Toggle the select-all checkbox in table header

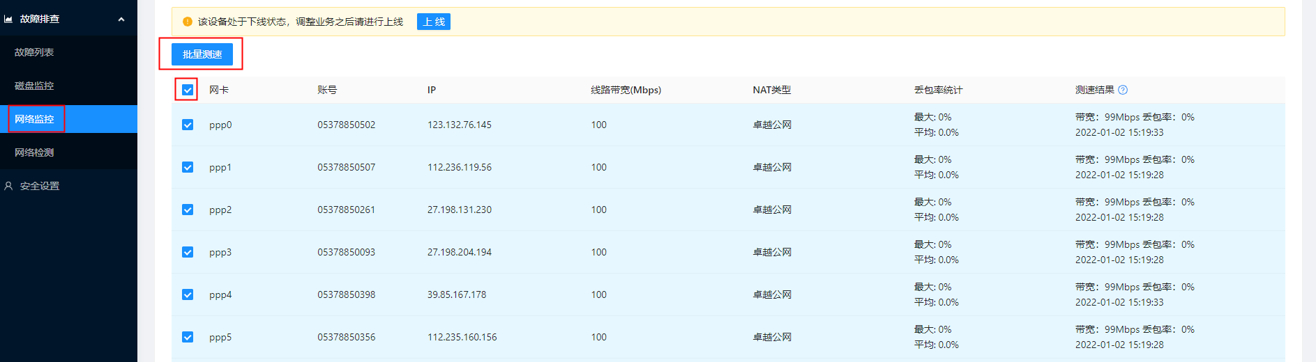tap(188, 90)
